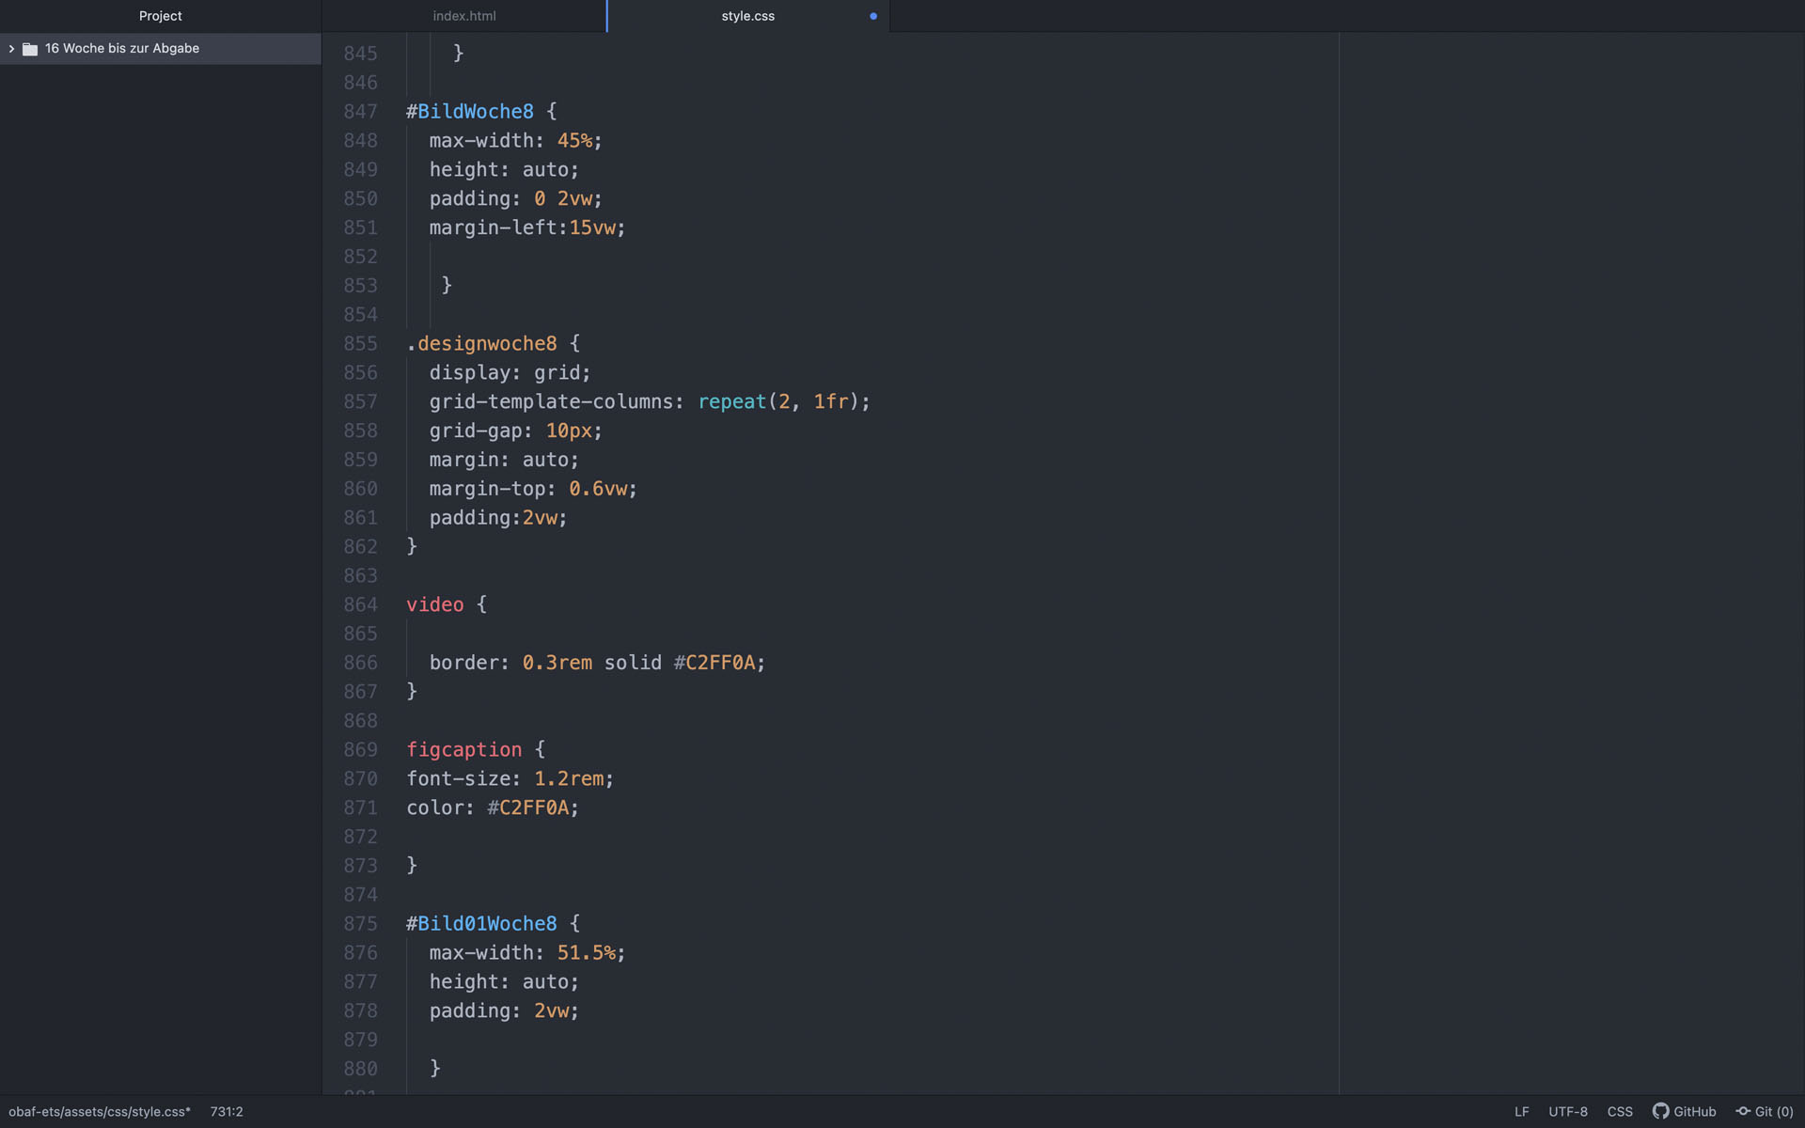Place cursor on '#BildWoche8' selector
The width and height of the screenshot is (1805, 1128).
coord(470,112)
